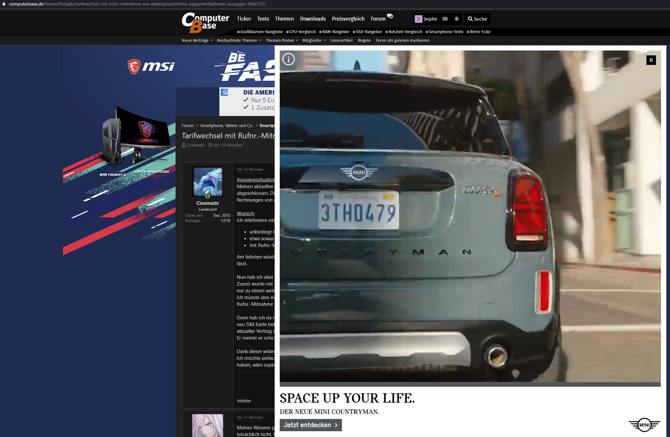Open the messages envelope icon
Screen dimensions: 670x437
445,19
